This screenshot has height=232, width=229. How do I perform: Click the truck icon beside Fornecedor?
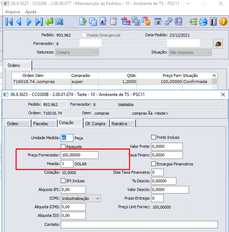pyautogui.click(x=218, y=44)
